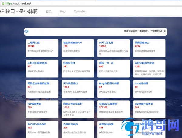
Task: Open the 二维码生成 API card
Action: [x=42, y=48]
